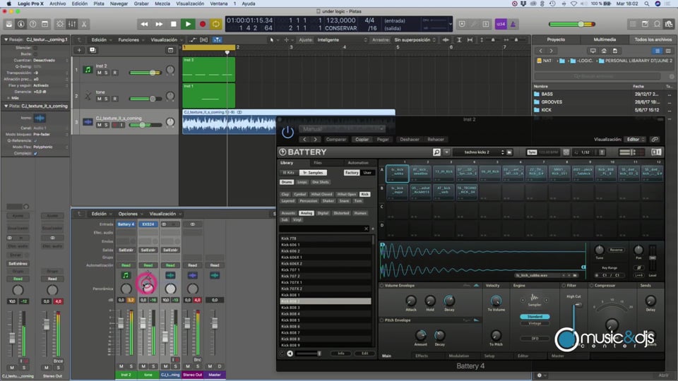Go back in file browser
The image size is (678, 381).
click(540, 51)
